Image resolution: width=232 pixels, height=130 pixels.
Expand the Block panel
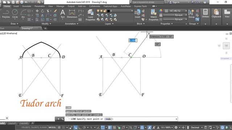(x=141, y=24)
